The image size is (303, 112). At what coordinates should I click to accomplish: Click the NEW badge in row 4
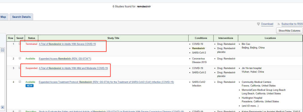tap(29, 86)
